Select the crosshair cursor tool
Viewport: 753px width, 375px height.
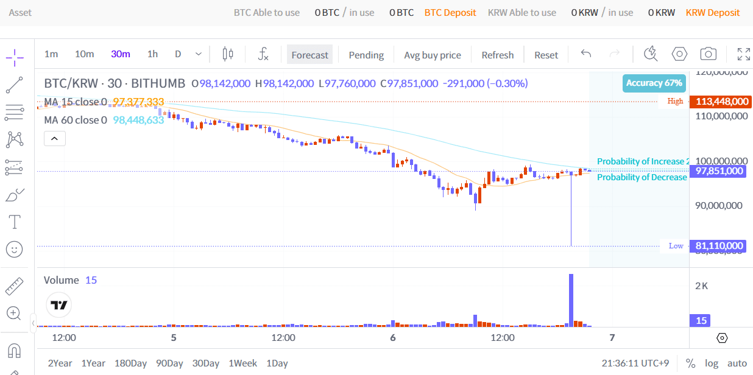click(15, 58)
